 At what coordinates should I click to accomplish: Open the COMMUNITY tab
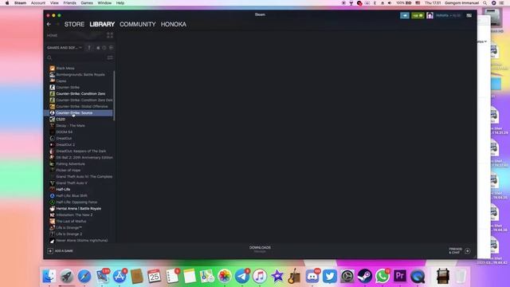click(x=138, y=24)
